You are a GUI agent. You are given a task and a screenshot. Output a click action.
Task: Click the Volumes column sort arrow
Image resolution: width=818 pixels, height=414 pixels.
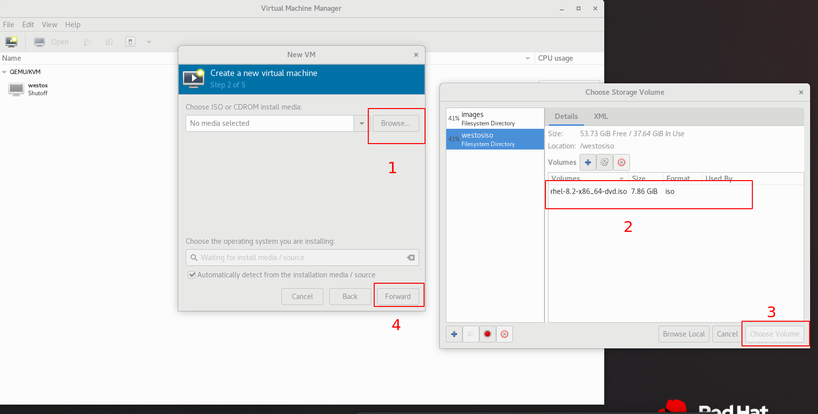(x=622, y=179)
